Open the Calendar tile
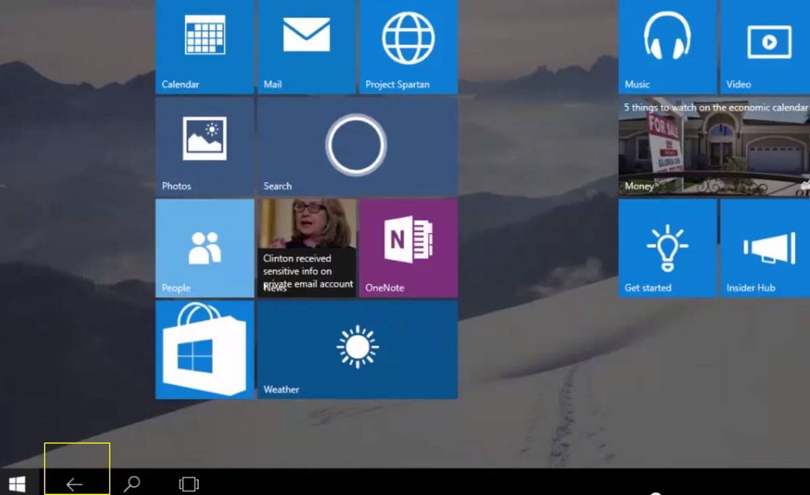Viewport: 810px width, 495px height. (205, 46)
